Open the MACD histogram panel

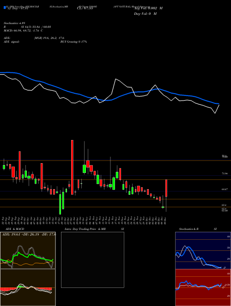click(x=28, y=287)
